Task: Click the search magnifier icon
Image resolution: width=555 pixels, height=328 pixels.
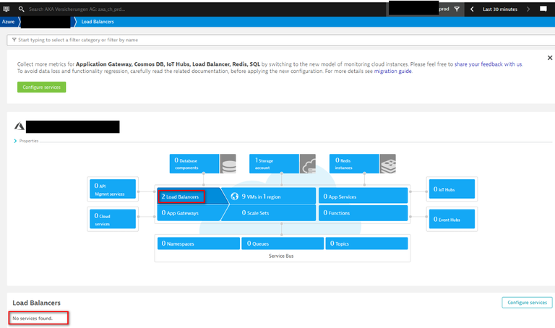Action: click(x=21, y=9)
